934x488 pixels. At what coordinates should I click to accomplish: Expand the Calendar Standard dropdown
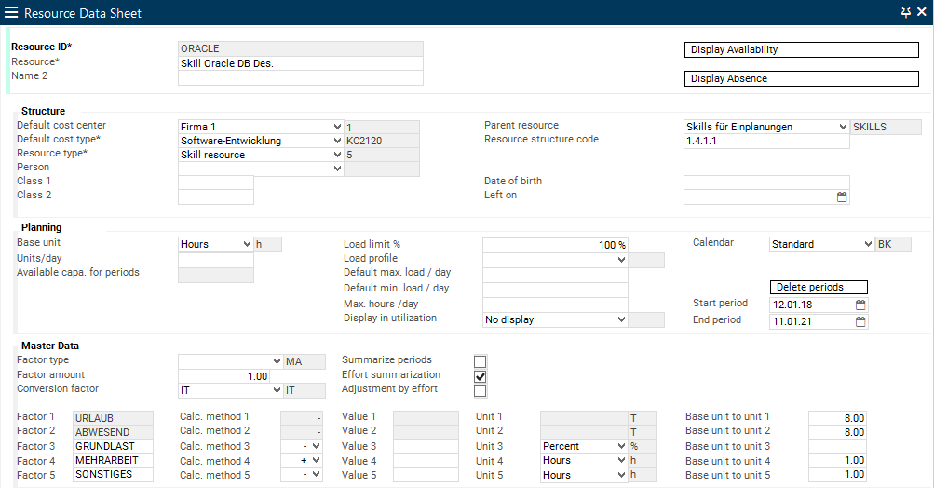pyautogui.click(x=867, y=244)
